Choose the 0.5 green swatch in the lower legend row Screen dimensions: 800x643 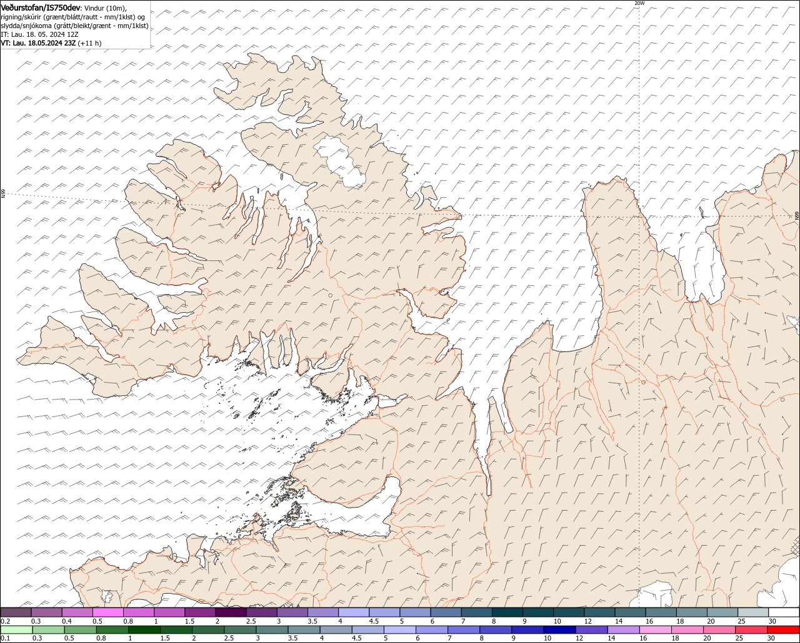point(80,630)
